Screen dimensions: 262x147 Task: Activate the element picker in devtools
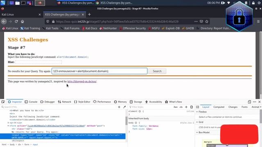pyautogui.click(x=3, y=102)
